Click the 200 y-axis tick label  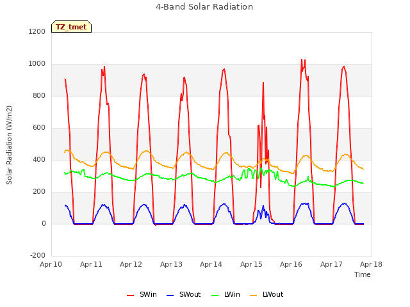tap(39, 192)
